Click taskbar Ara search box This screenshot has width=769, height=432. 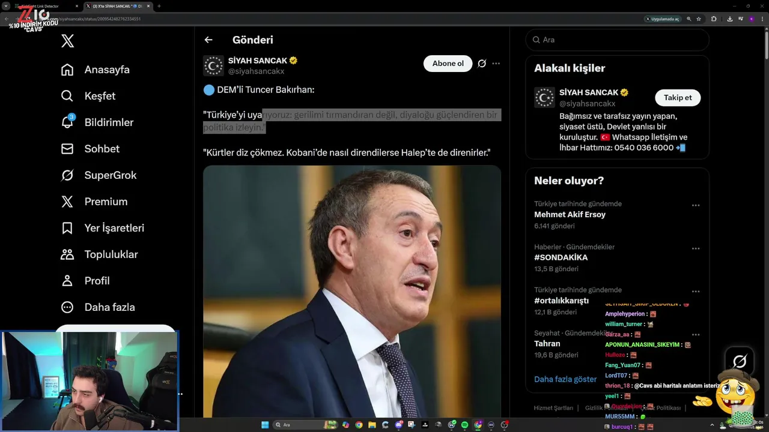[305, 425]
